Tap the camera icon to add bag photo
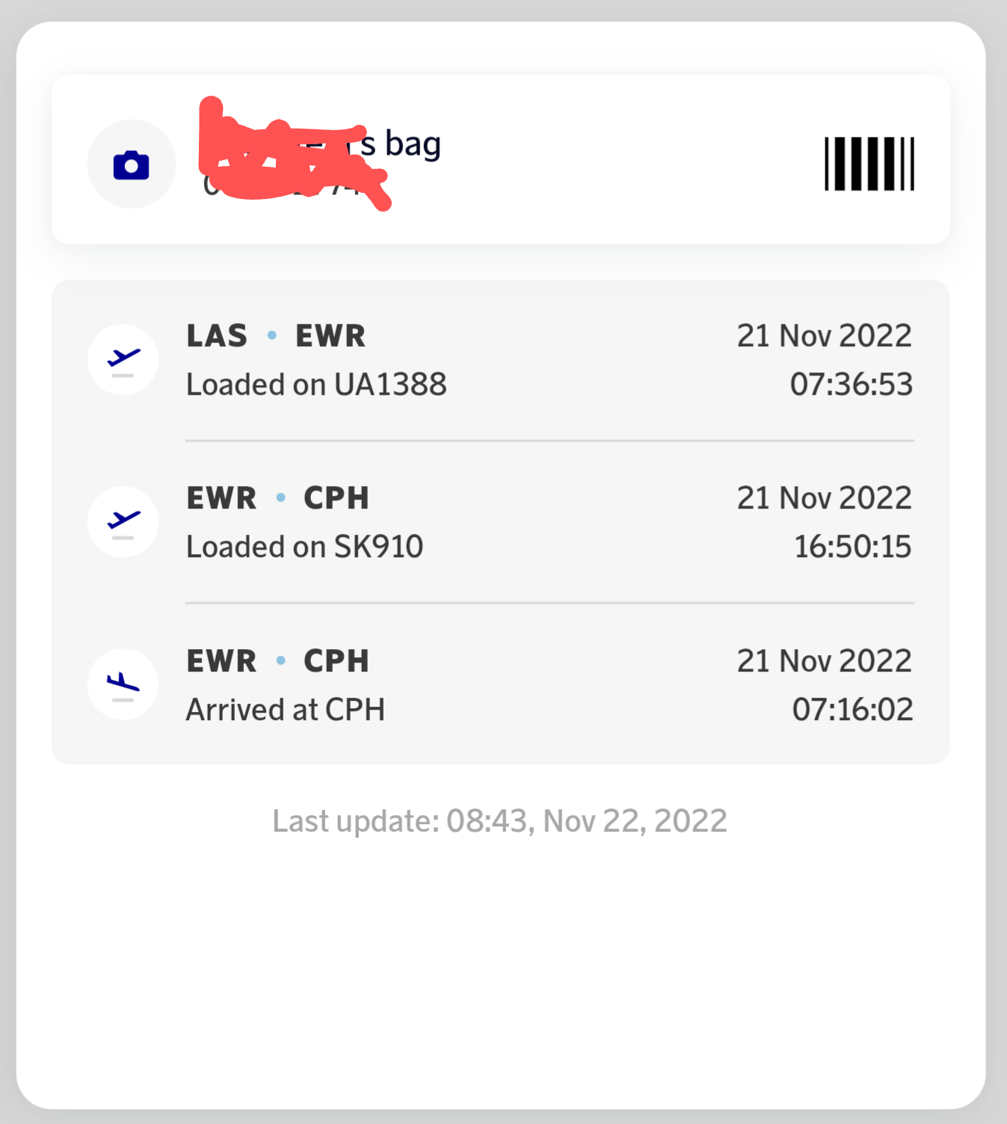 131,165
